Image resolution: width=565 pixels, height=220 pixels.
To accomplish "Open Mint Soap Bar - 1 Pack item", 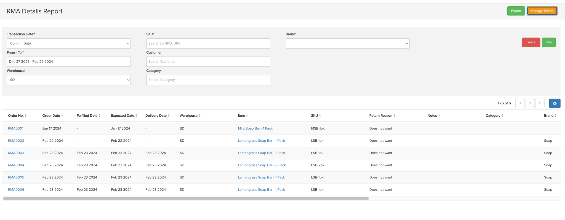I will [x=255, y=128].
